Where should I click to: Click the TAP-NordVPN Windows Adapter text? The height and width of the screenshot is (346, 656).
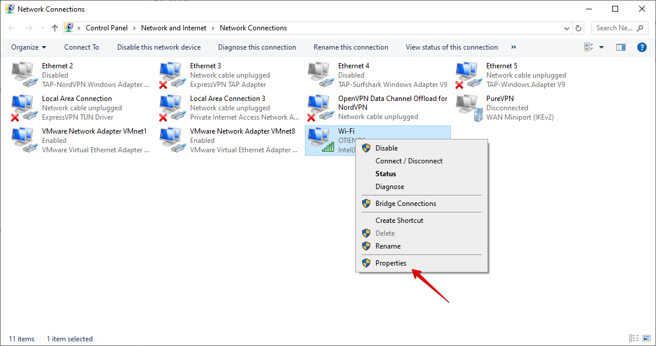click(x=96, y=85)
